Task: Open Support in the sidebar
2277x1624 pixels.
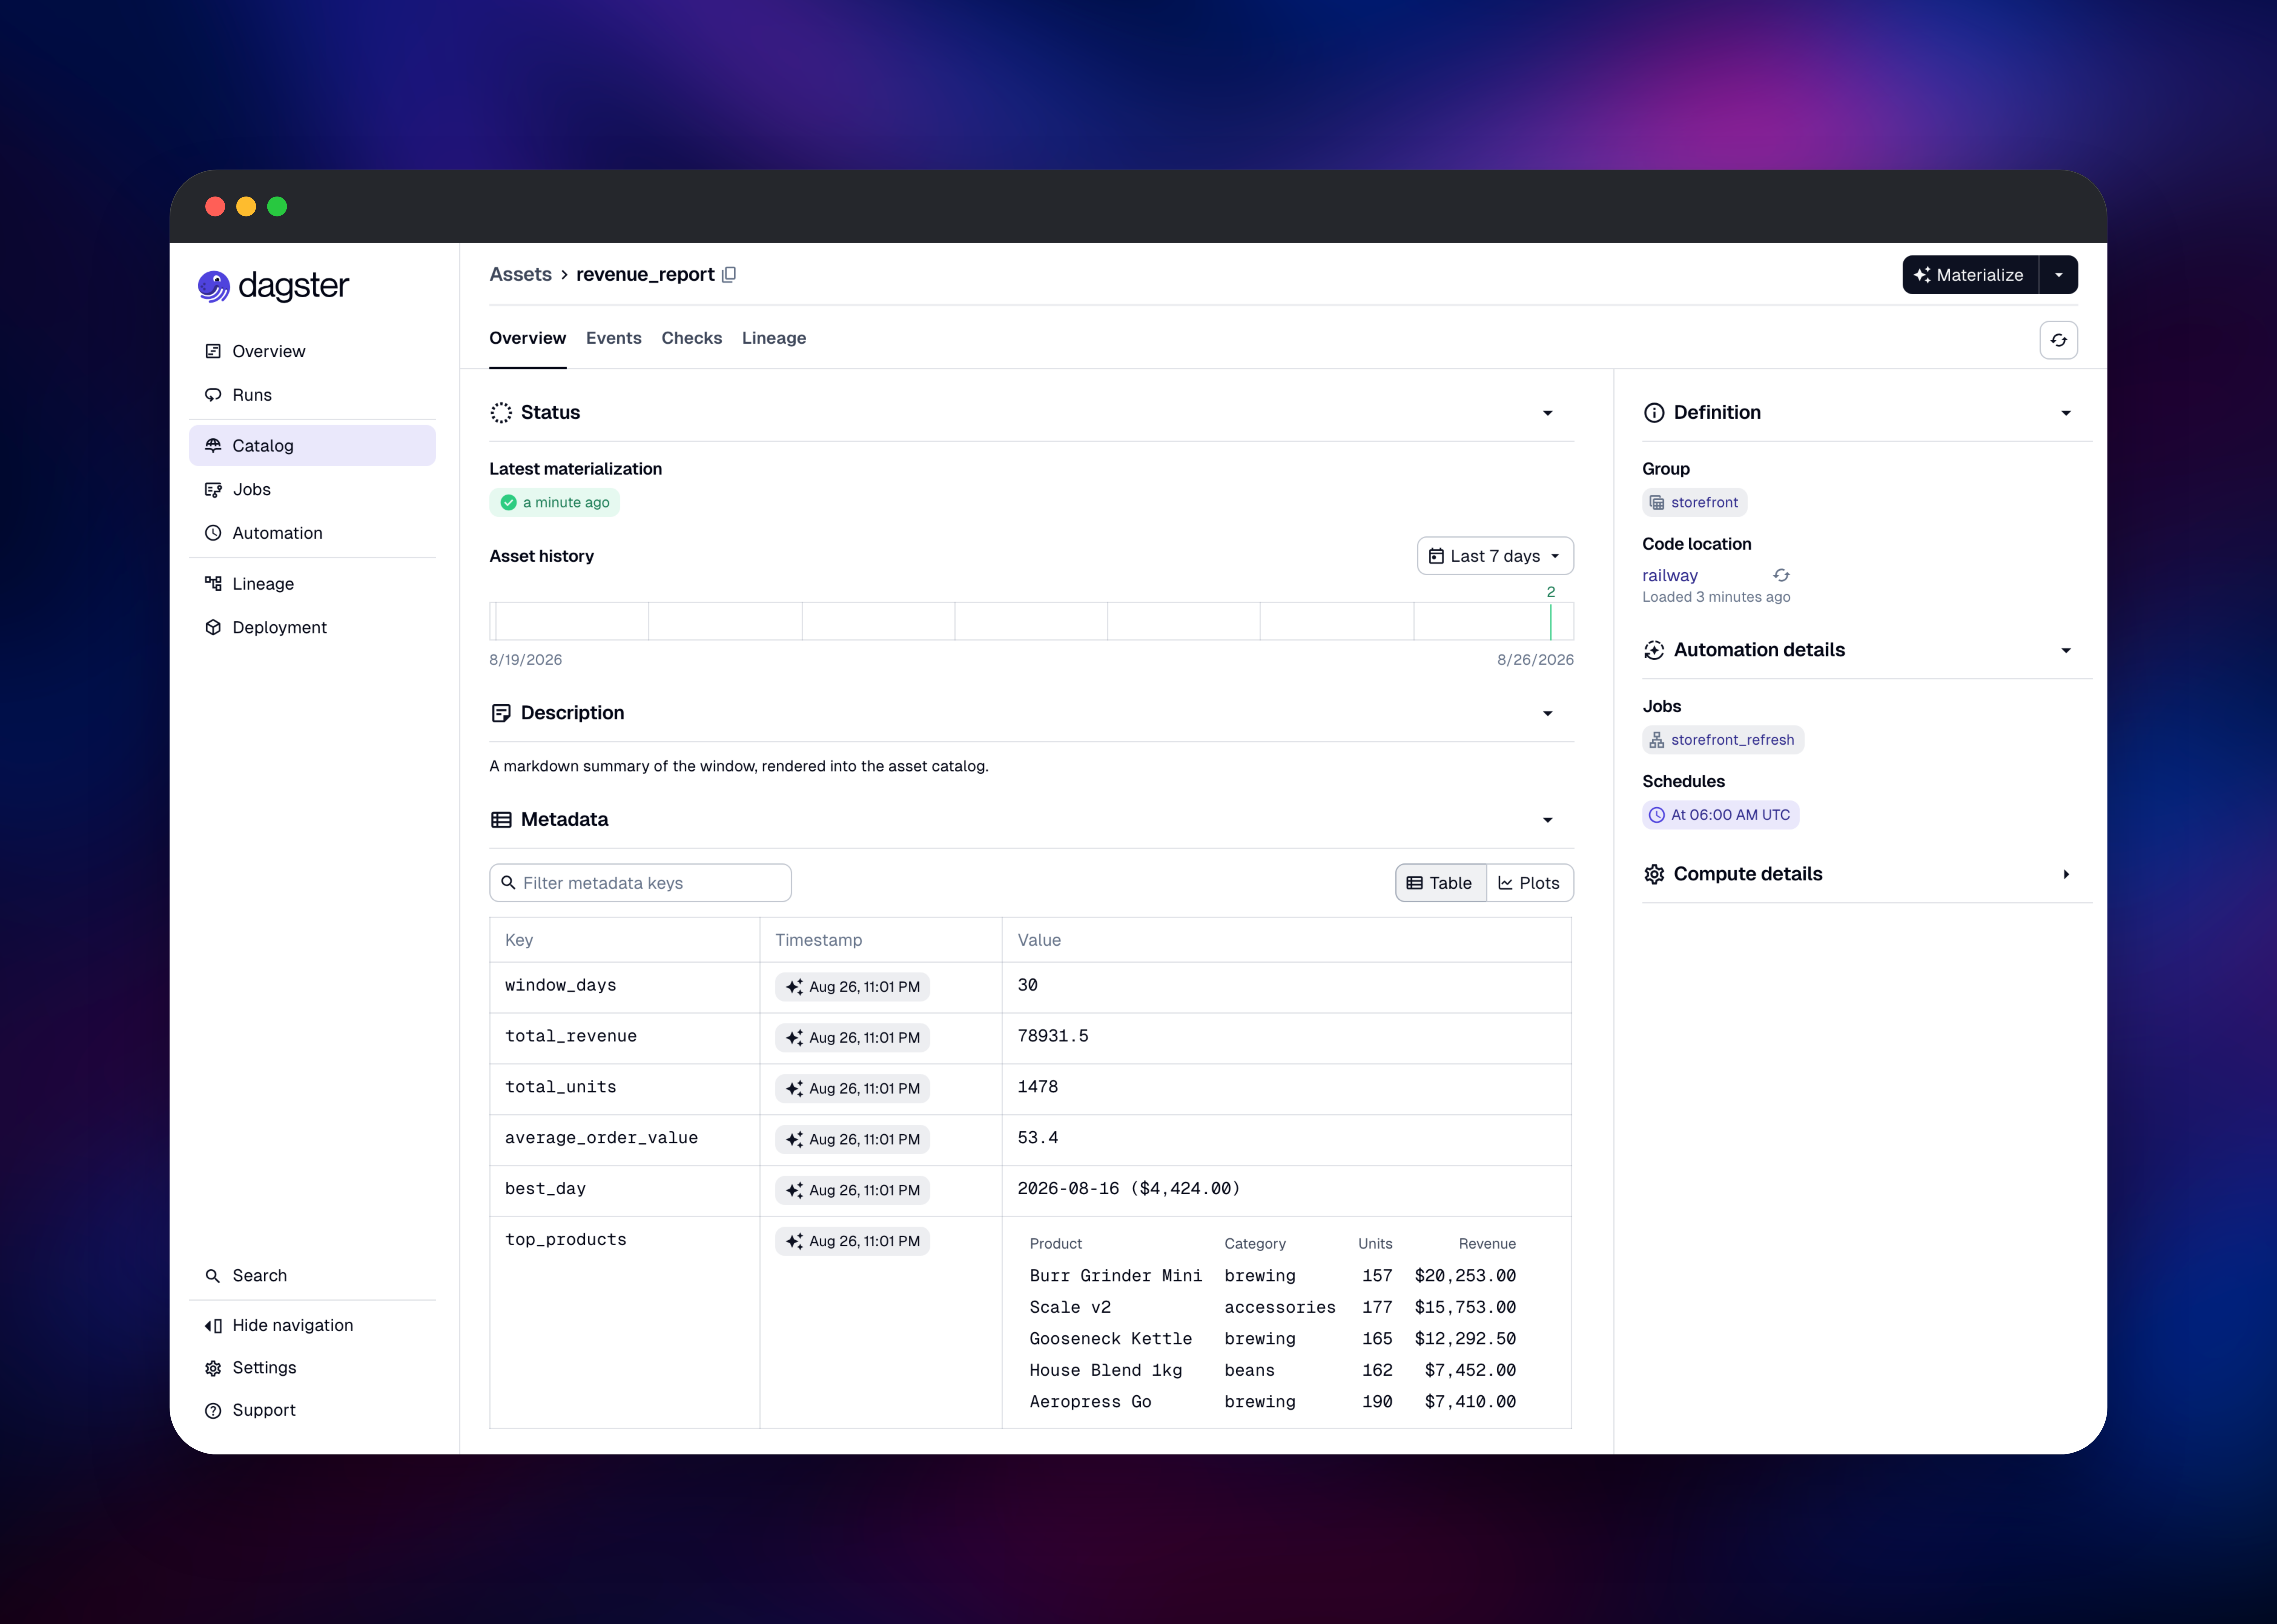Action: coord(312,1410)
